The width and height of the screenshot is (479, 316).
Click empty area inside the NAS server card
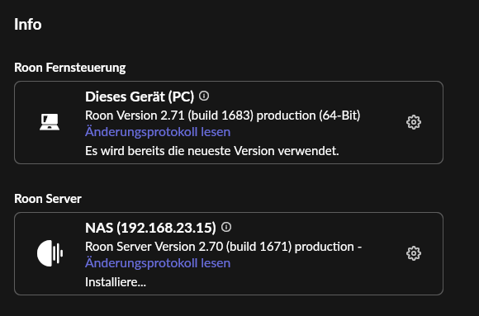pyautogui.click(x=306, y=282)
